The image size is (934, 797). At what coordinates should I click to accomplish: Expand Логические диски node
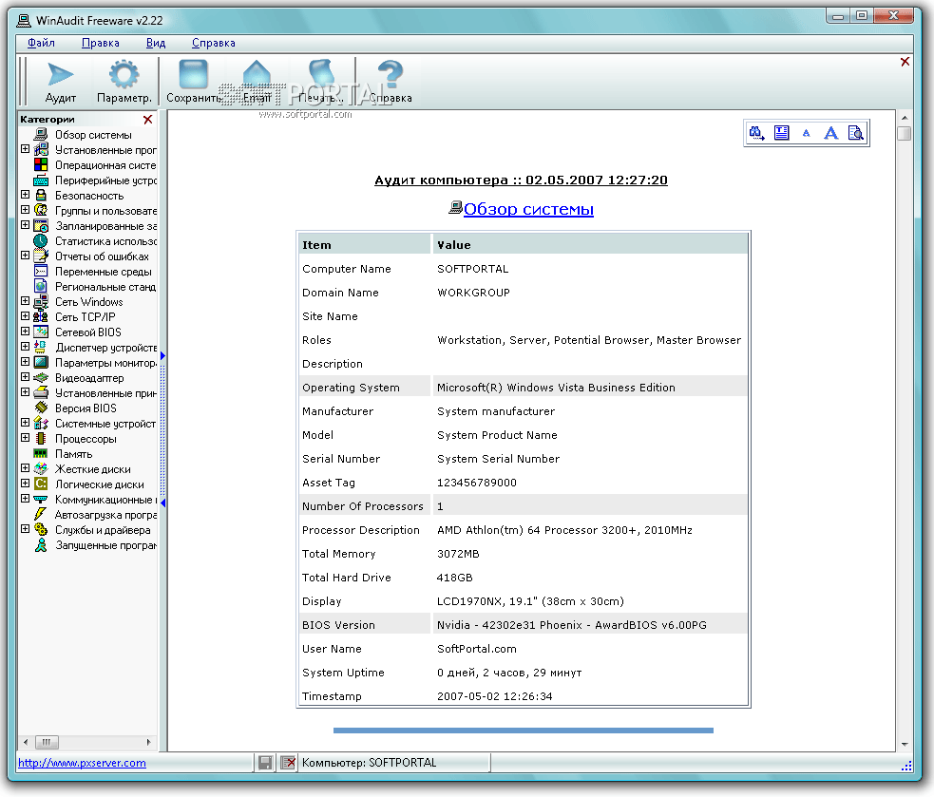coord(25,484)
